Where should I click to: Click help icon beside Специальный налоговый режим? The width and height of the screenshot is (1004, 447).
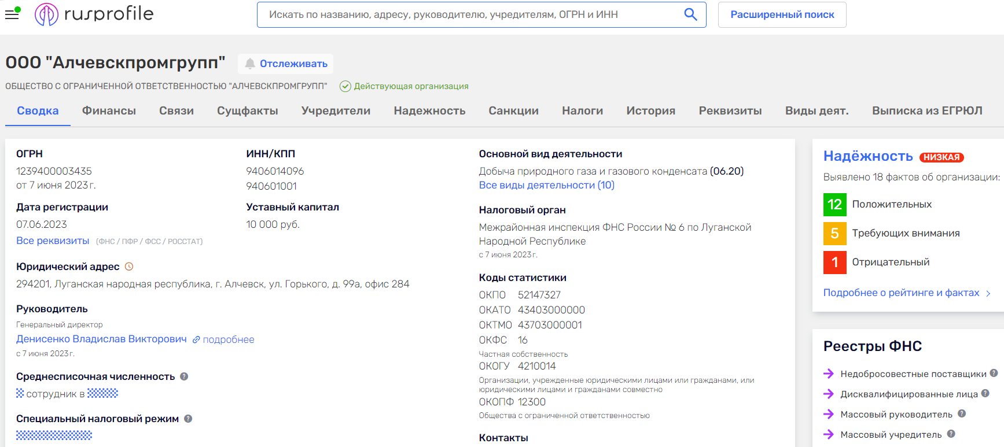[188, 419]
